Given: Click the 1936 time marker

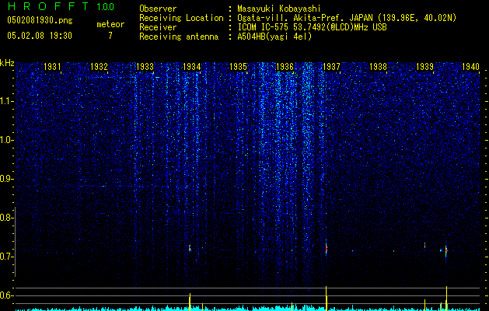Looking at the screenshot, I should [x=285, y=66].
